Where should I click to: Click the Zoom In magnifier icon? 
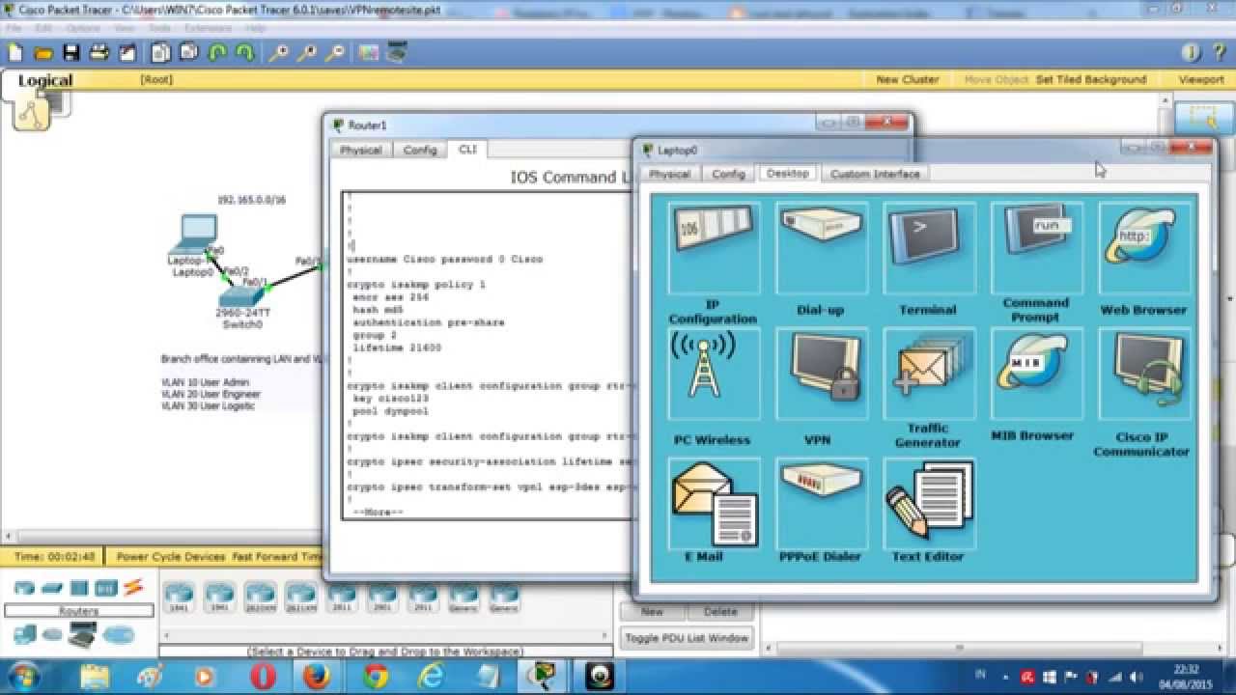pyautogui.click(x=278, y=52)
